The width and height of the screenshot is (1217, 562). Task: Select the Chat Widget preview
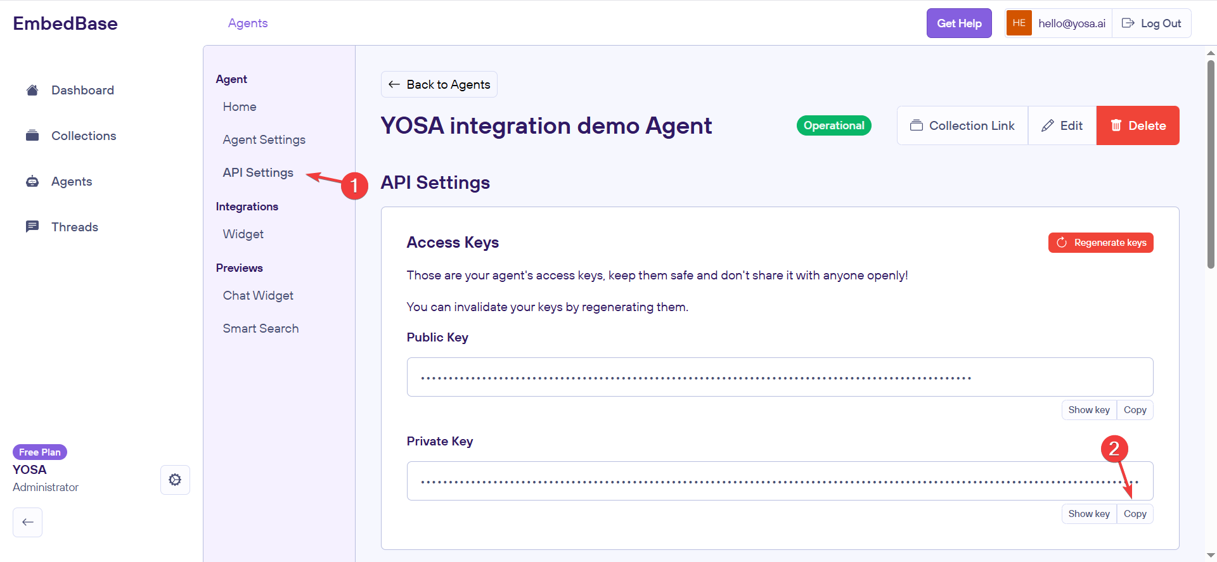point(258,295)
